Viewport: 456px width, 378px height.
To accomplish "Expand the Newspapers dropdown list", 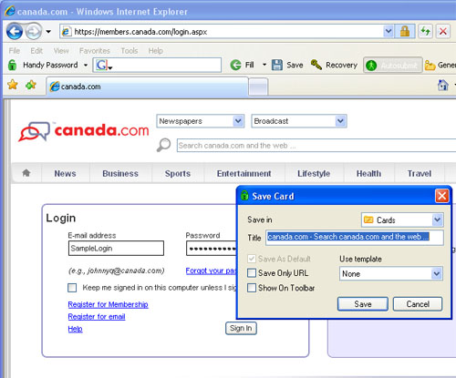I will [x=201, y=121].
